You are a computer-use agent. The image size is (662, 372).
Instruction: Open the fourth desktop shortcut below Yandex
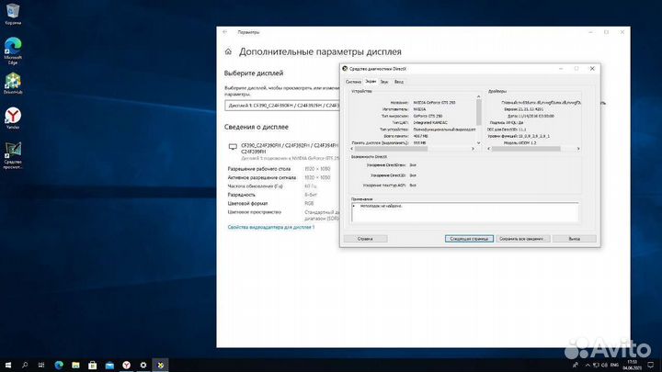13,155
